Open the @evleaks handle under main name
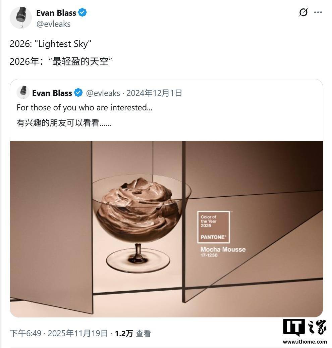The height and width of the screenshot is (348, 332). coord(53,24)
